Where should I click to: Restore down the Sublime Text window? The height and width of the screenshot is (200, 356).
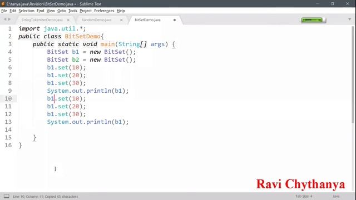(x=333, y=4)
